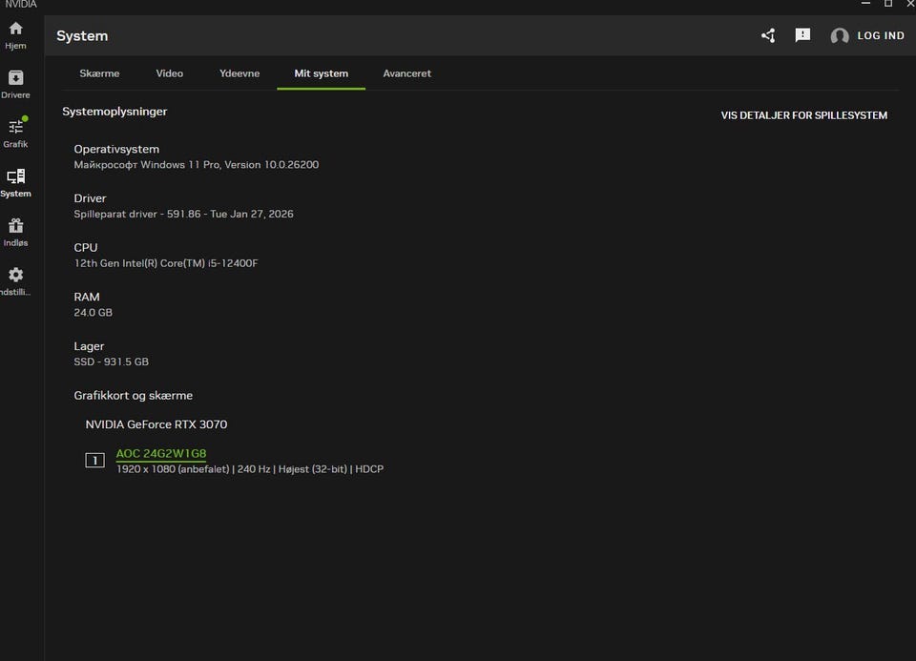Click the SSD - 931.5 GB value
Screen dimensions: 916x661
[111, 362]
